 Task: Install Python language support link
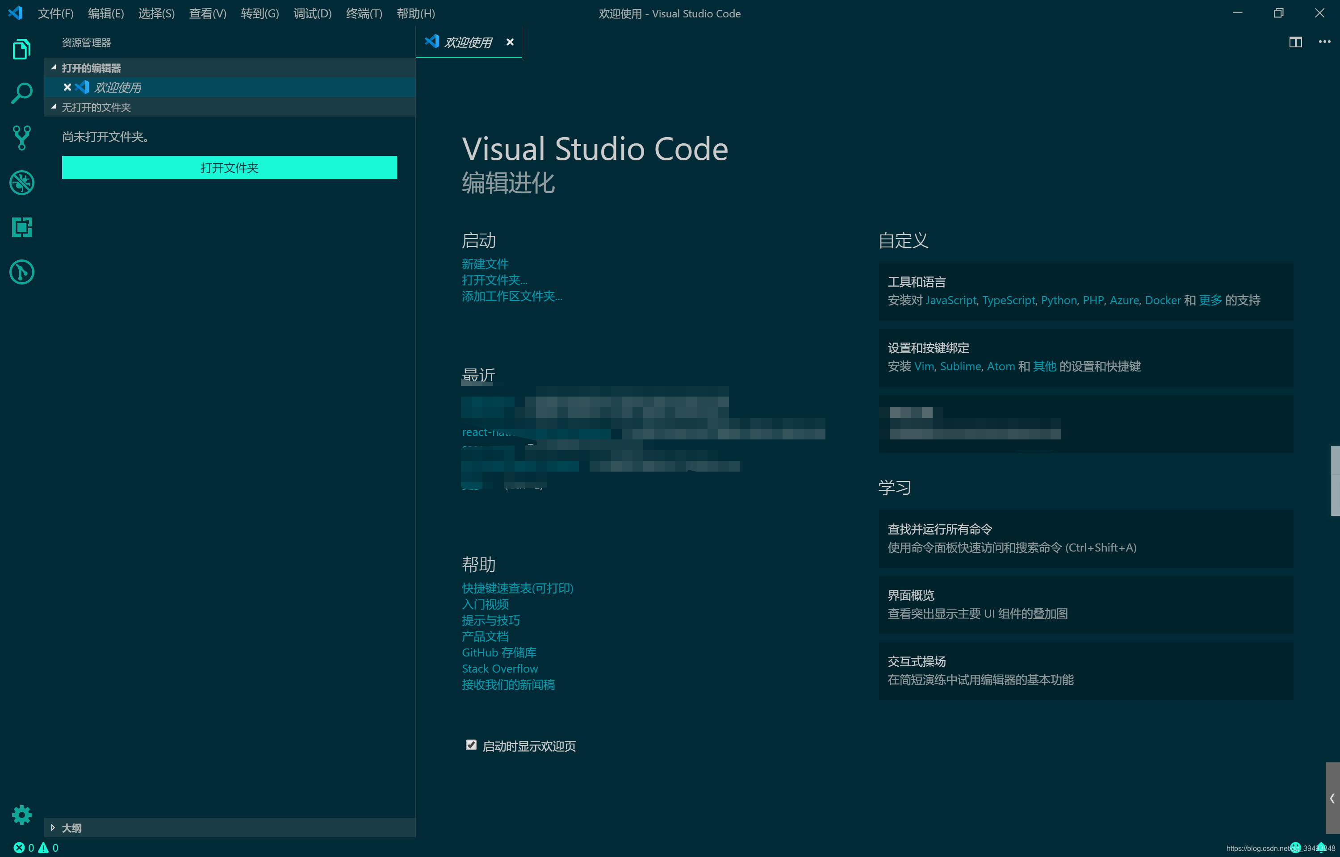(1059, 301)
